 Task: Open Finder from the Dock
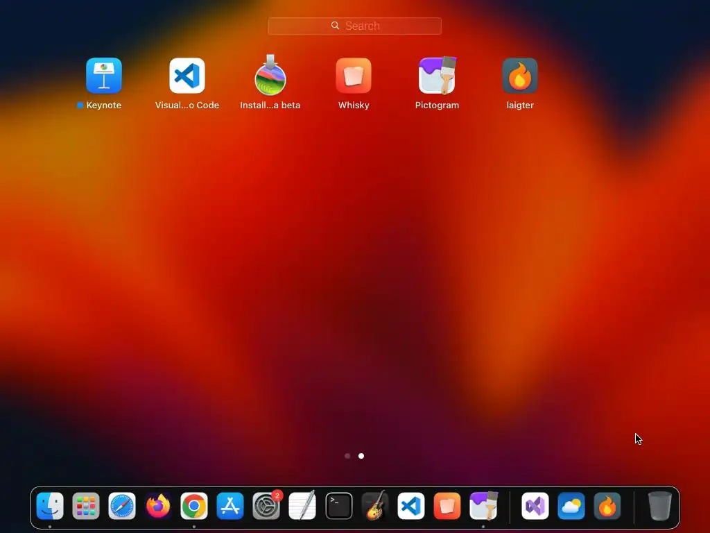point(50,506)
